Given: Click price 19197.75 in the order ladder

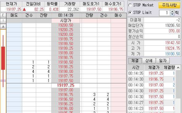Looking at the screenshot, I should pos(66,76).
